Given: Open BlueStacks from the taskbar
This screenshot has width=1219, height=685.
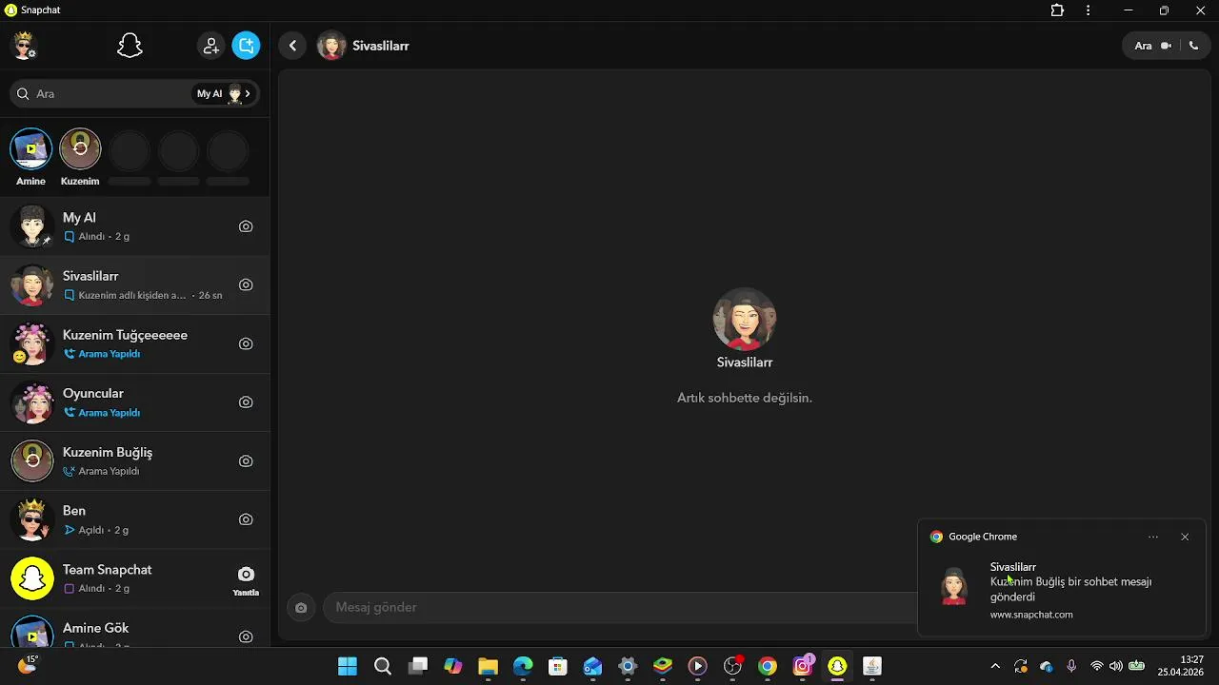Looking at the screenshot, I should 663,666.
